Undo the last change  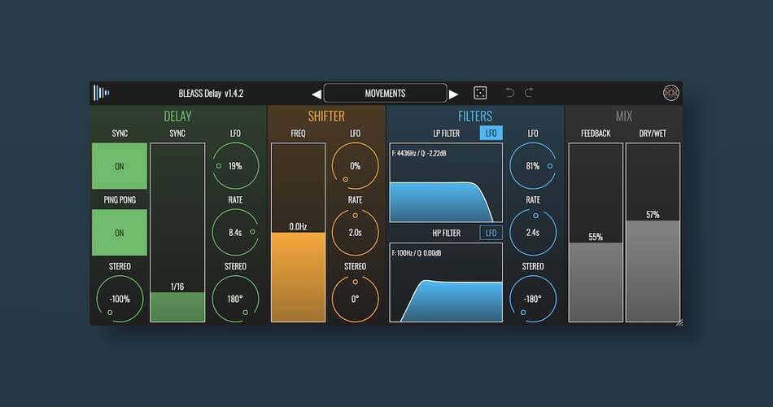(509, 92)
